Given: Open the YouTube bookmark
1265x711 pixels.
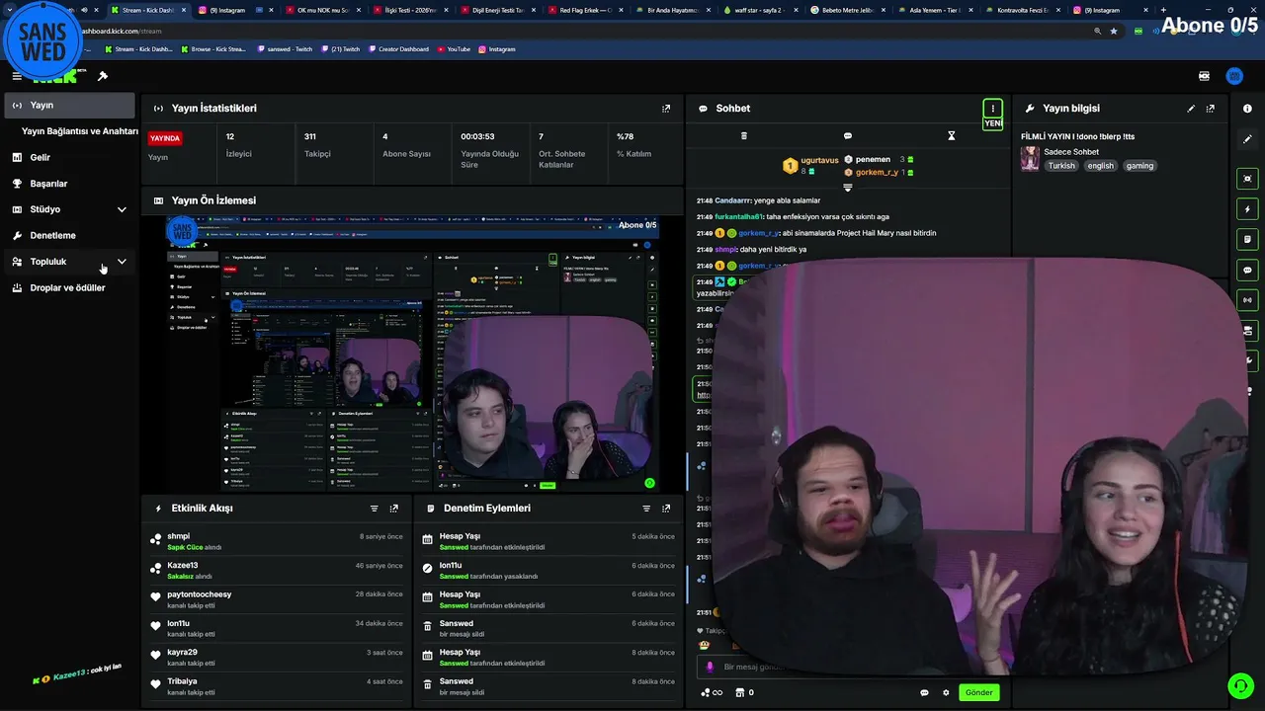Looking at the screenshot, I should [454, 48].
